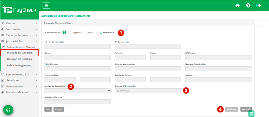This screenshot has height=117, width=269.
Task: Click the Ressarcimento PIX share icon
Action: point(3,74)
